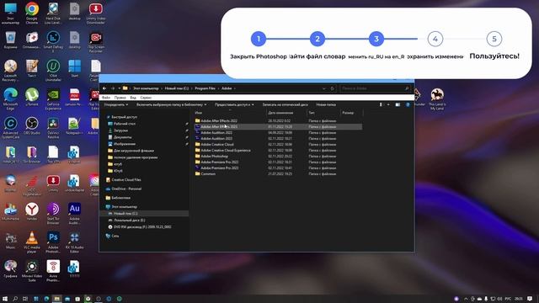Open the Microsoft Edge desktop icon
The width and height of the screenshot is (539, 303).
click(x=10, y=98)
